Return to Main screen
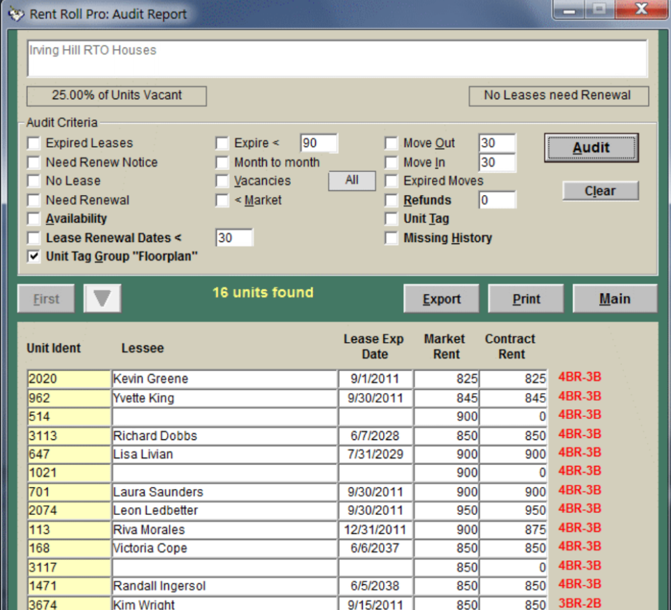 (614, 298)
